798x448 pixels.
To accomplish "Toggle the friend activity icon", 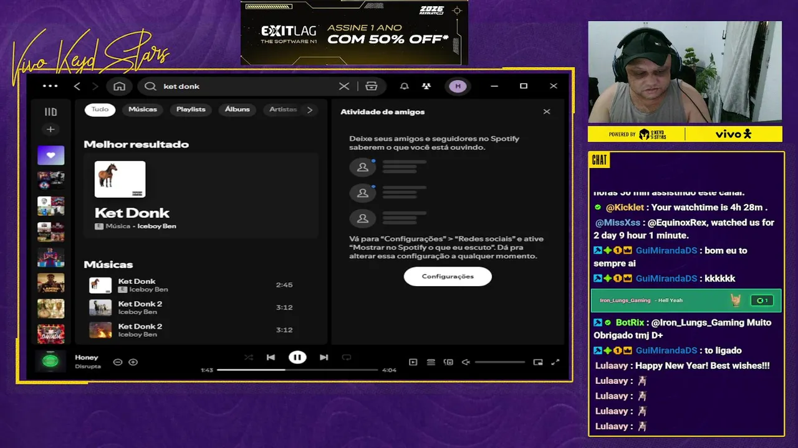I will point(426,86).
